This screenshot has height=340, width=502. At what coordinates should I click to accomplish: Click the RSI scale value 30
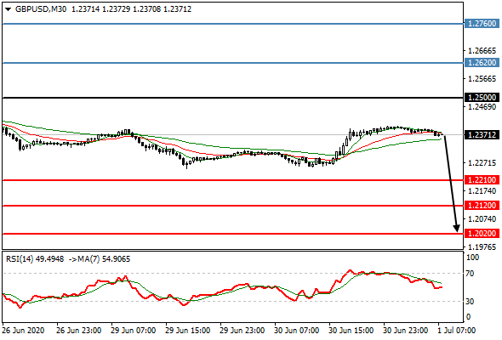click(471, 302)
